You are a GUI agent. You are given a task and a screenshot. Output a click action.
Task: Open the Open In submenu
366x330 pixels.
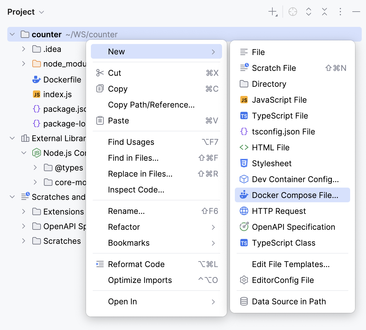[x=156, y=302]
